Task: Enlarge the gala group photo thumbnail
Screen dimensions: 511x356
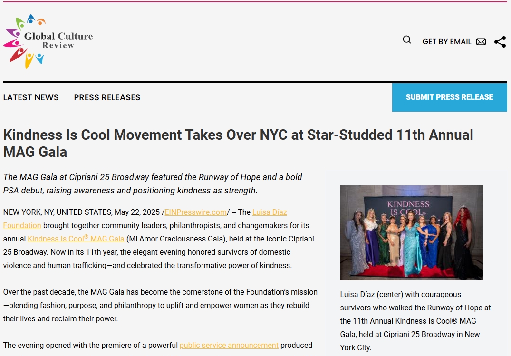Action: point(411,233)
